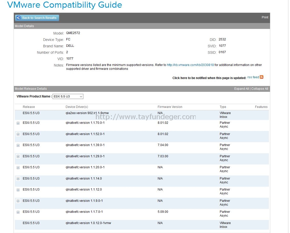
Task: Click the rss feed text link
Action: tap(253, 77)
